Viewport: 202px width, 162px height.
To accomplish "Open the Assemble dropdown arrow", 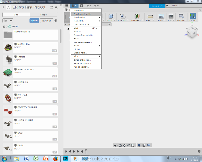I will (x=128, y=20).
